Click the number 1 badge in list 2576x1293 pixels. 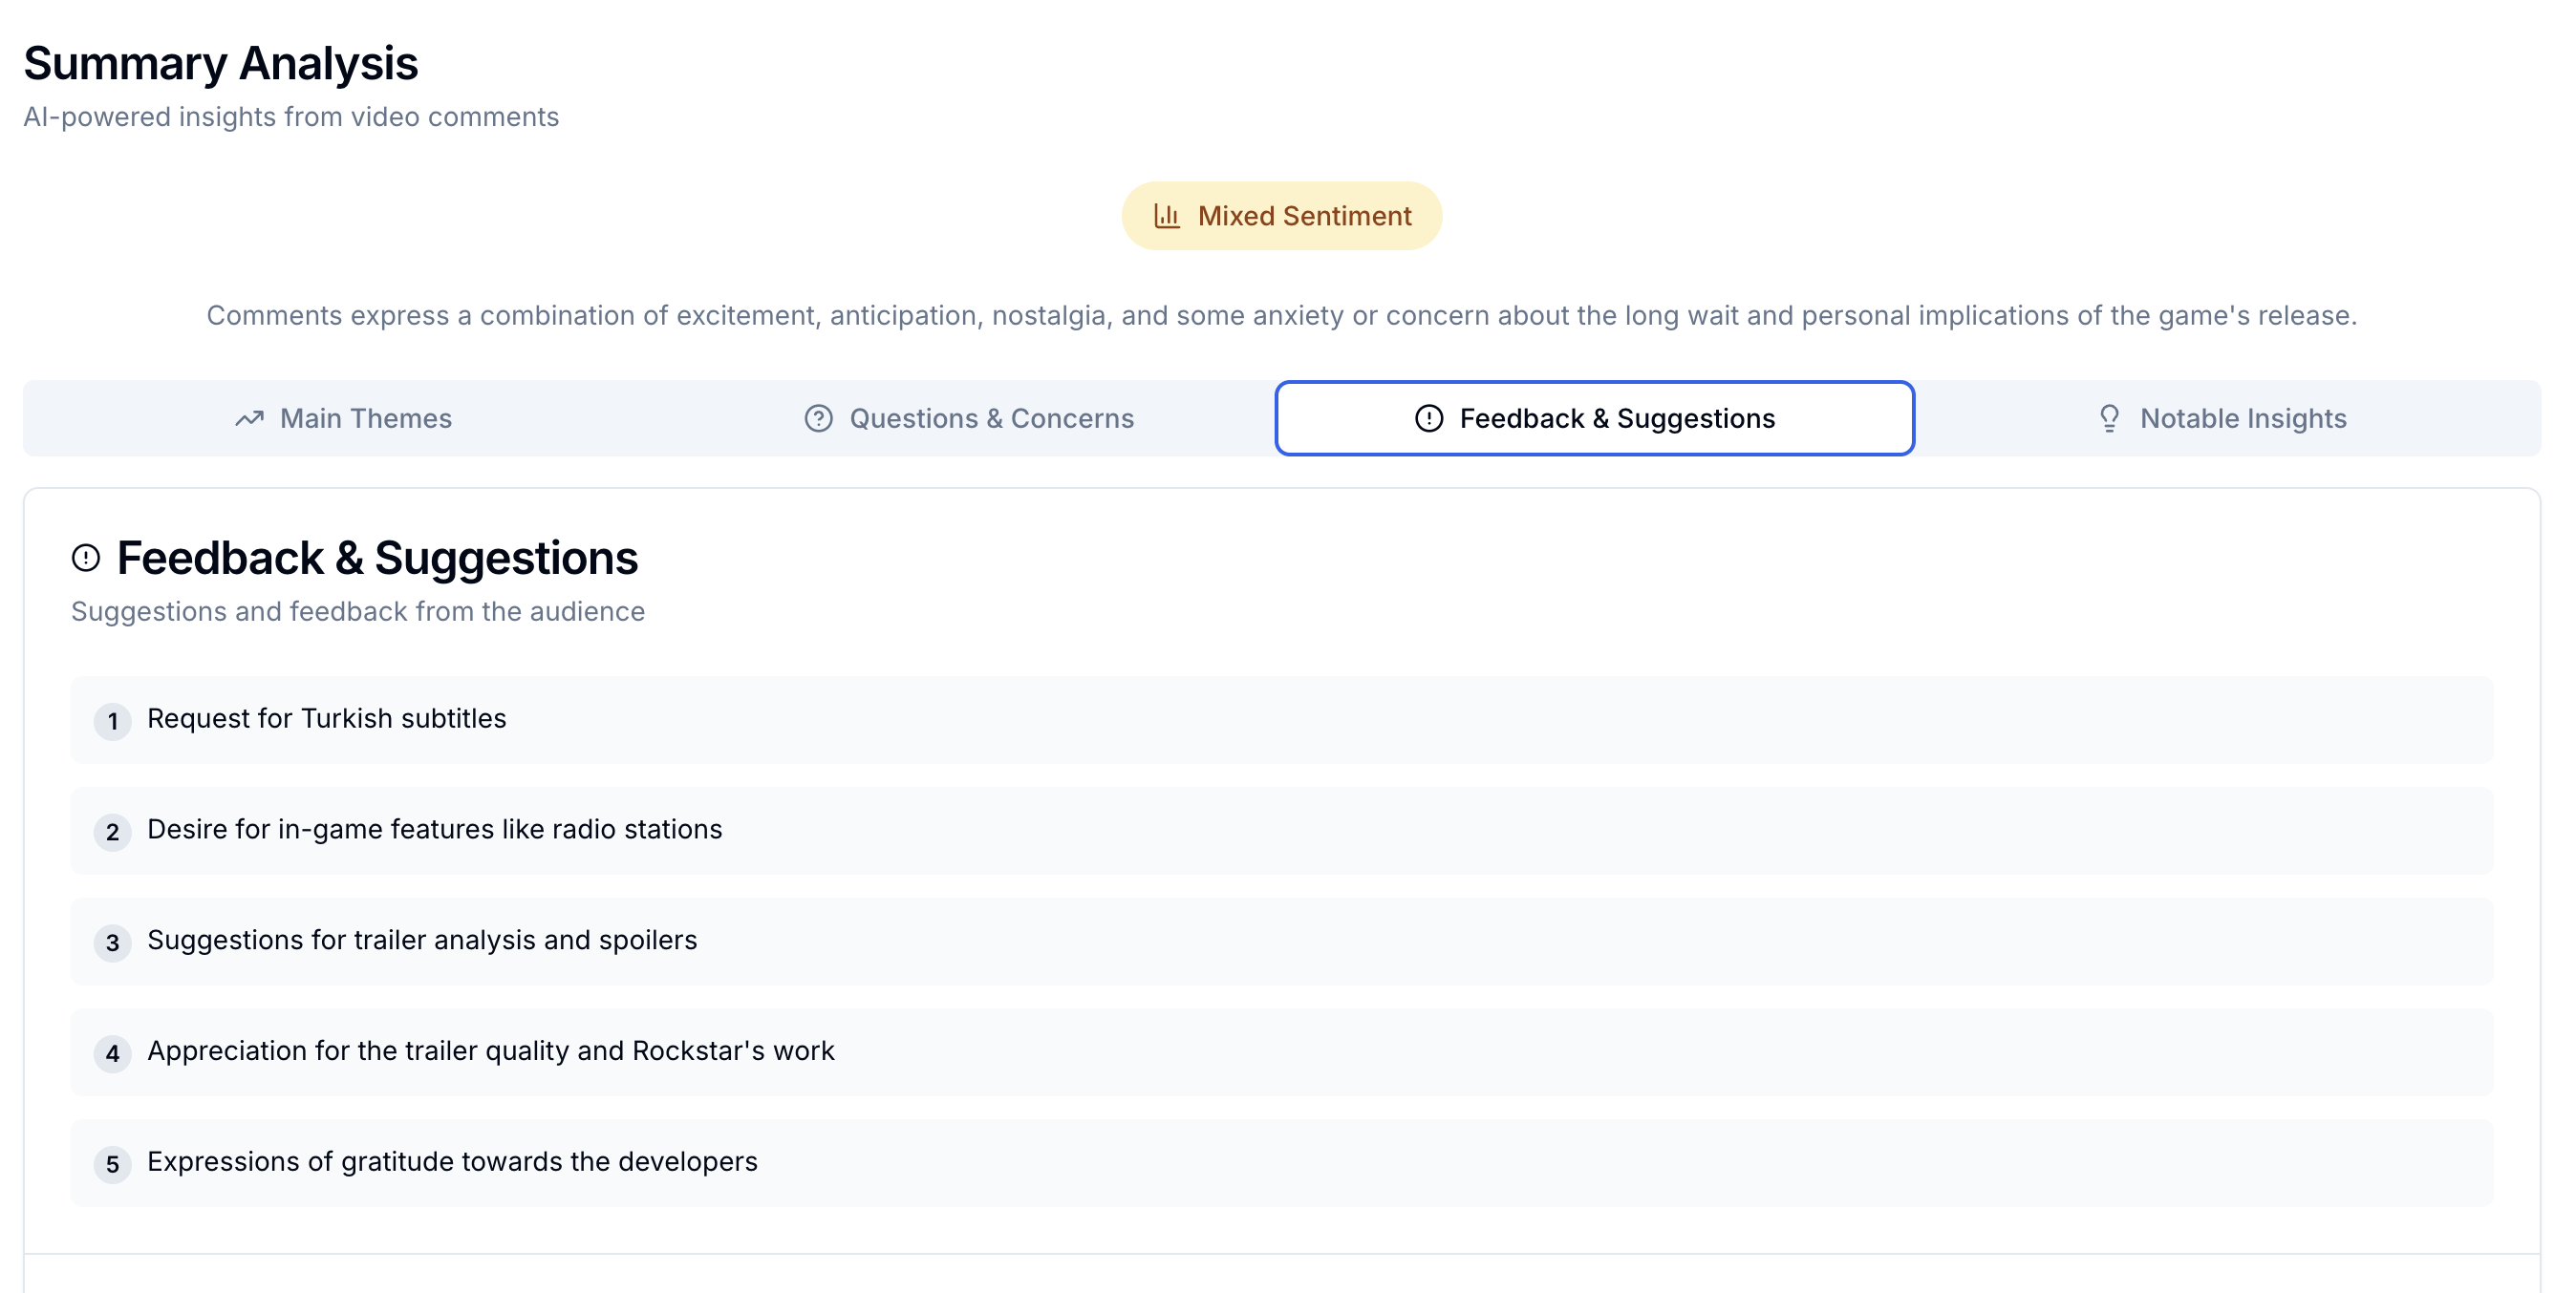point(112,721)
